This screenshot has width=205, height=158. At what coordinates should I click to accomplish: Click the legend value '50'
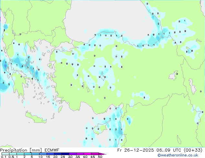(x=100, y=157)
